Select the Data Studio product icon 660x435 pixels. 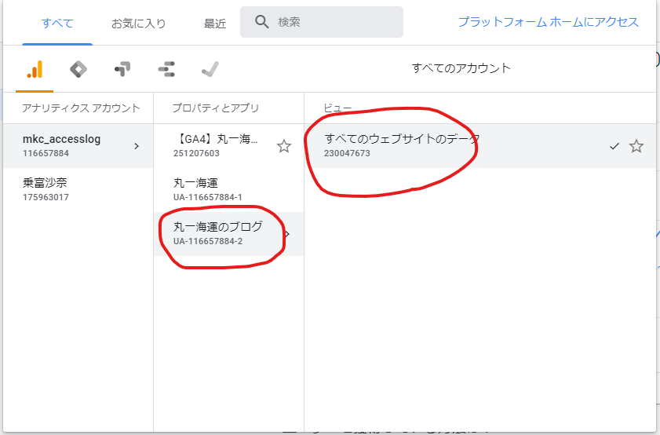tap(166, 69)
